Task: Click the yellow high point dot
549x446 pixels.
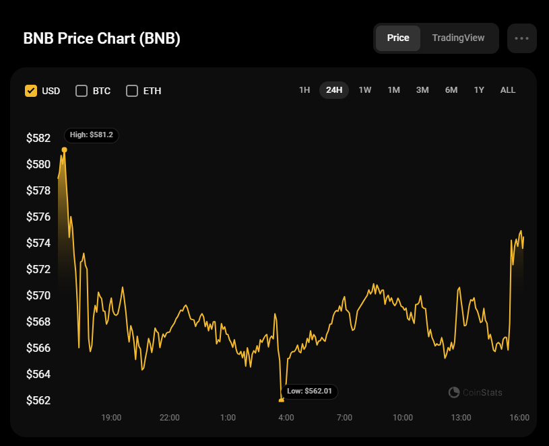Action: coord(65,149)
